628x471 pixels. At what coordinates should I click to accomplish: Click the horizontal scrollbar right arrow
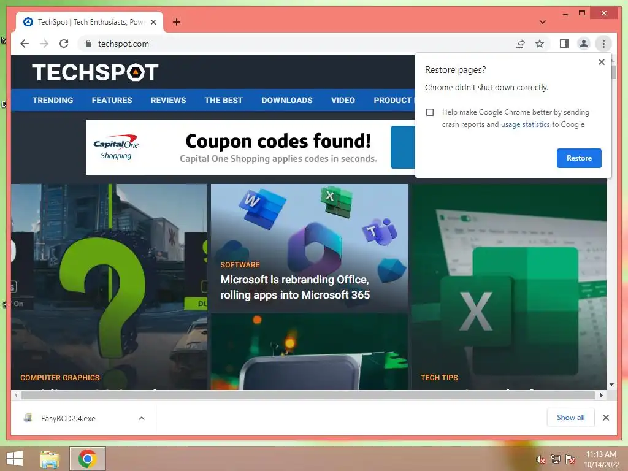click(601, 396)
